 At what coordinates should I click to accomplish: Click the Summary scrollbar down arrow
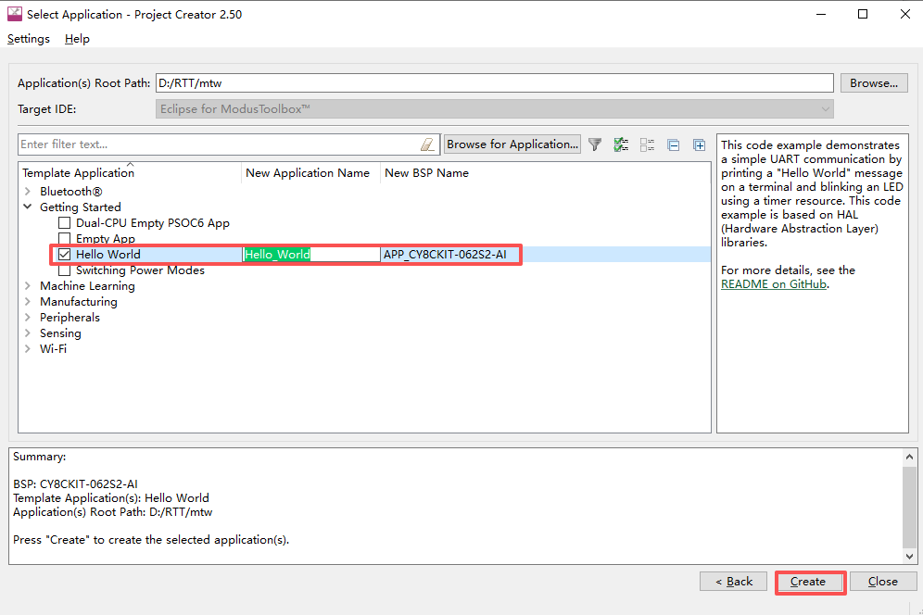[909, 556]
